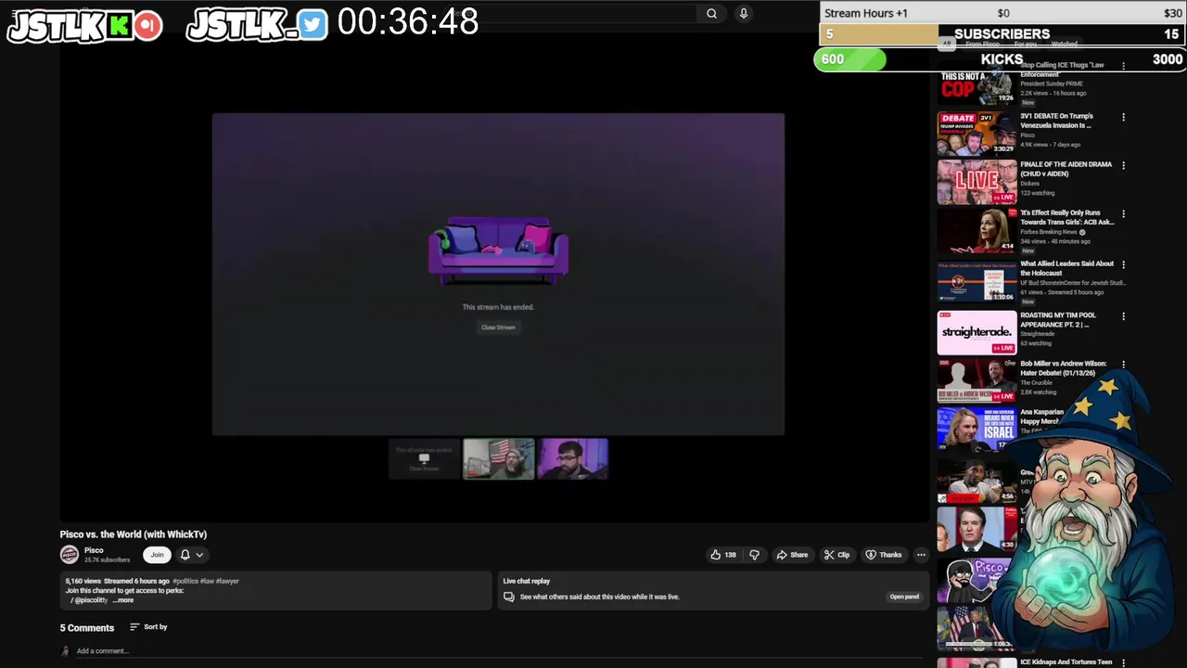Open options for '3V1 DEBATE' video

pos(1123,118)
